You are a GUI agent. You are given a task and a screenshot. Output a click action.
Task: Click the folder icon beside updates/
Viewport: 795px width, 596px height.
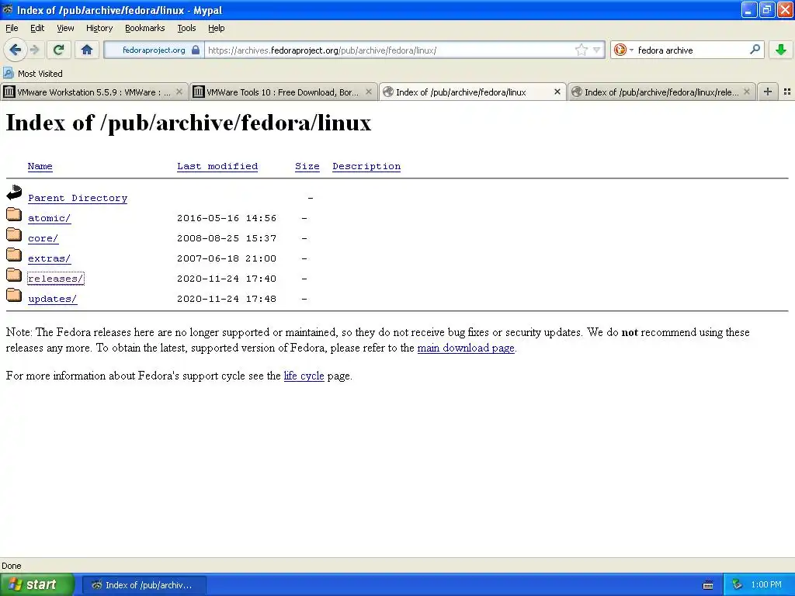(14, 296)
